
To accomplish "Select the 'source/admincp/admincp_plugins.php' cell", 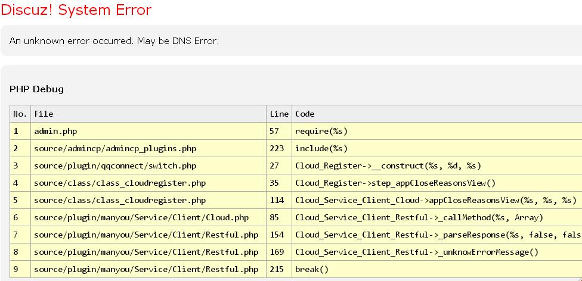I will pos(148,149).
